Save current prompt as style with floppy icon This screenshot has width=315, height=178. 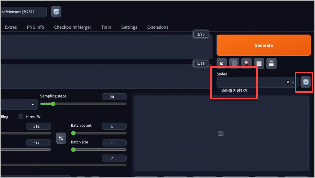(271, 63)
